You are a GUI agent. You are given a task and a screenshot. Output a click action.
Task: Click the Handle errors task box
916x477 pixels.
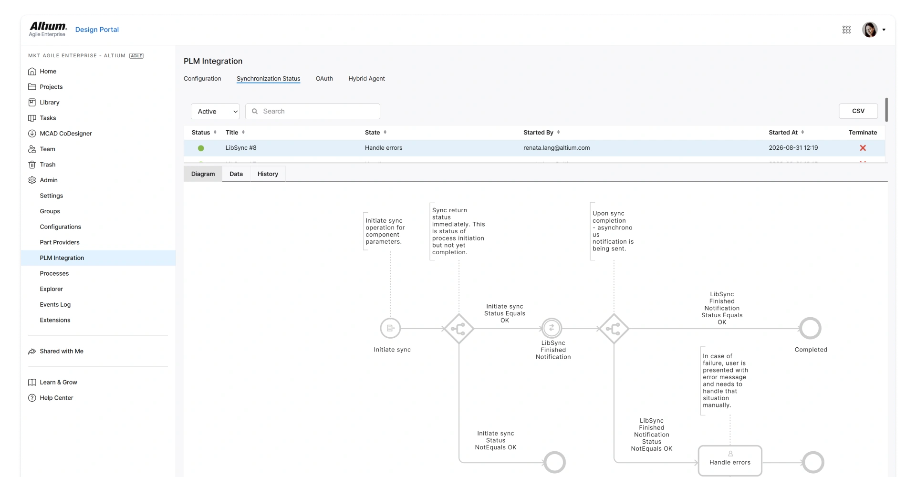(x=730, y=461)
